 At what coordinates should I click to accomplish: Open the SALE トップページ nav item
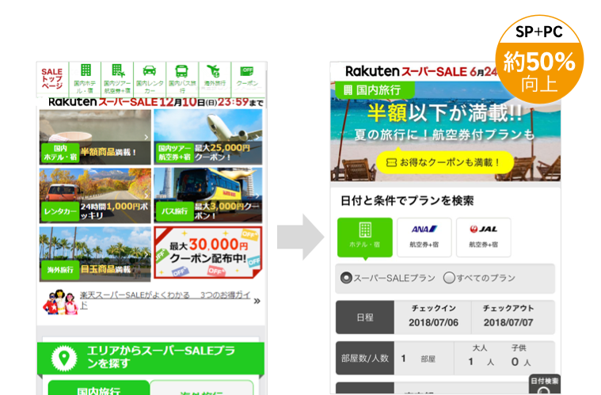(52, 78)
